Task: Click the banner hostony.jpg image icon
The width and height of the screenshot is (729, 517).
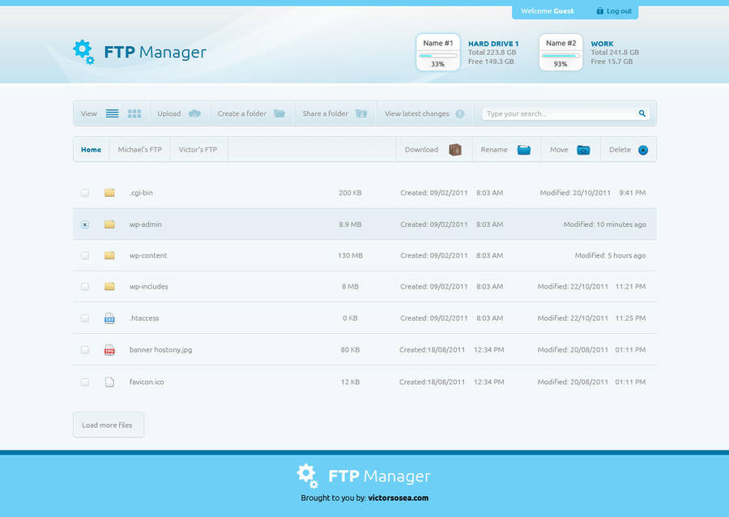Action: pyautogui.click(x=109, y=349)
